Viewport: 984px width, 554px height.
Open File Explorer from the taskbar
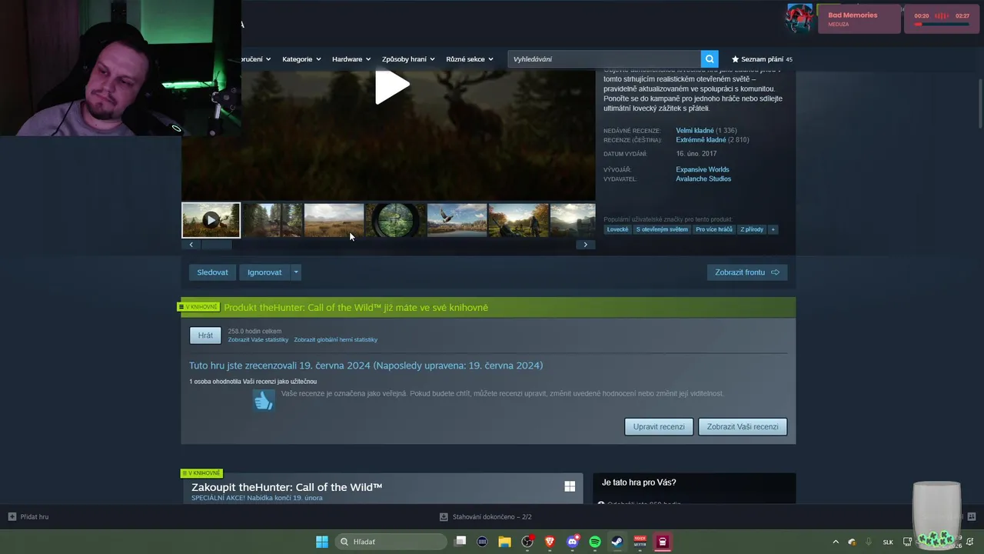(504, 542)
